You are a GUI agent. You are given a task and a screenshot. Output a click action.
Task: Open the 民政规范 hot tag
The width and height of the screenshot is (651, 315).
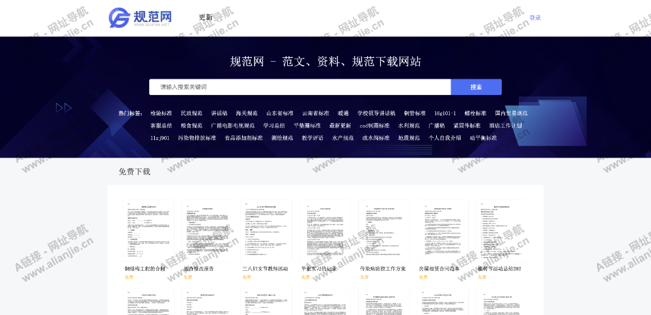(x=191, y=113)
